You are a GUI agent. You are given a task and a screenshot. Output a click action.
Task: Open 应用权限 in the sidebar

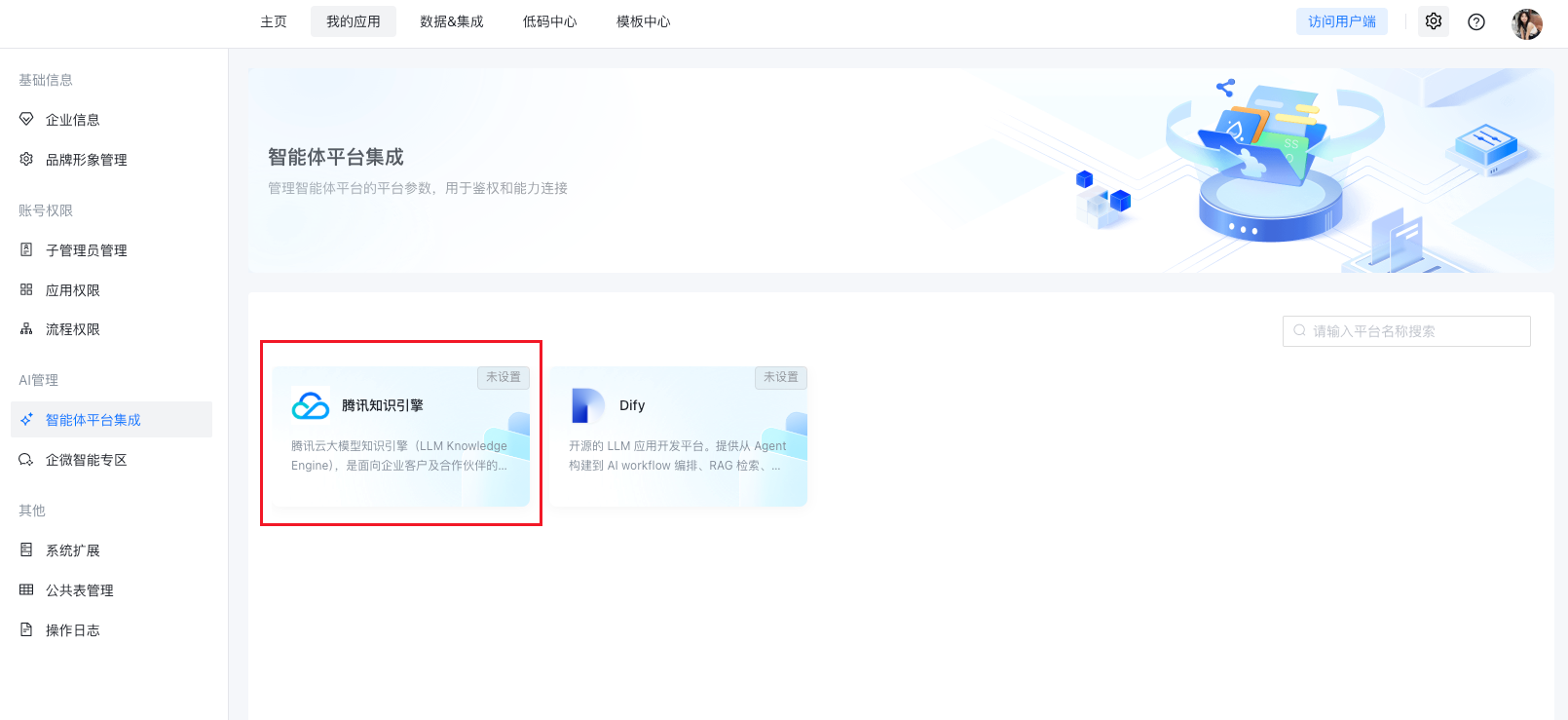73,290
